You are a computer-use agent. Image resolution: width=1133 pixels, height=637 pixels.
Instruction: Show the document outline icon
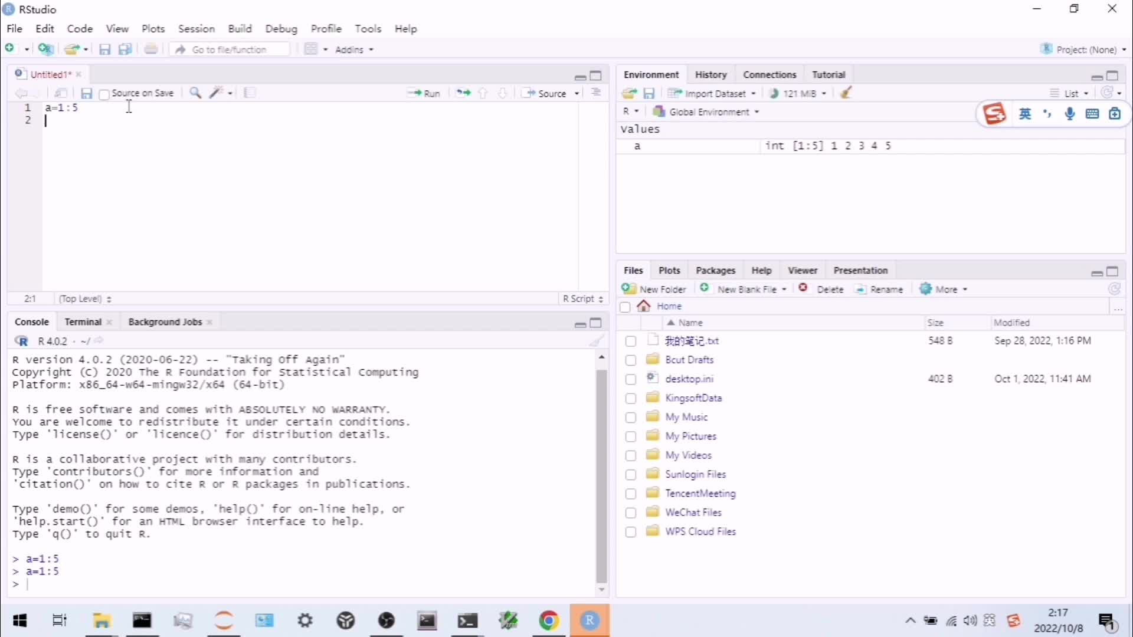[596, 93]
